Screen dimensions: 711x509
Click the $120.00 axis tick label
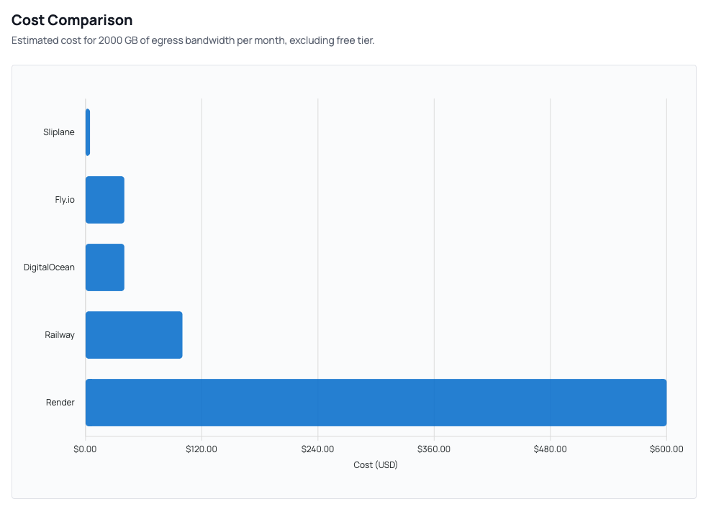[202, 448]
